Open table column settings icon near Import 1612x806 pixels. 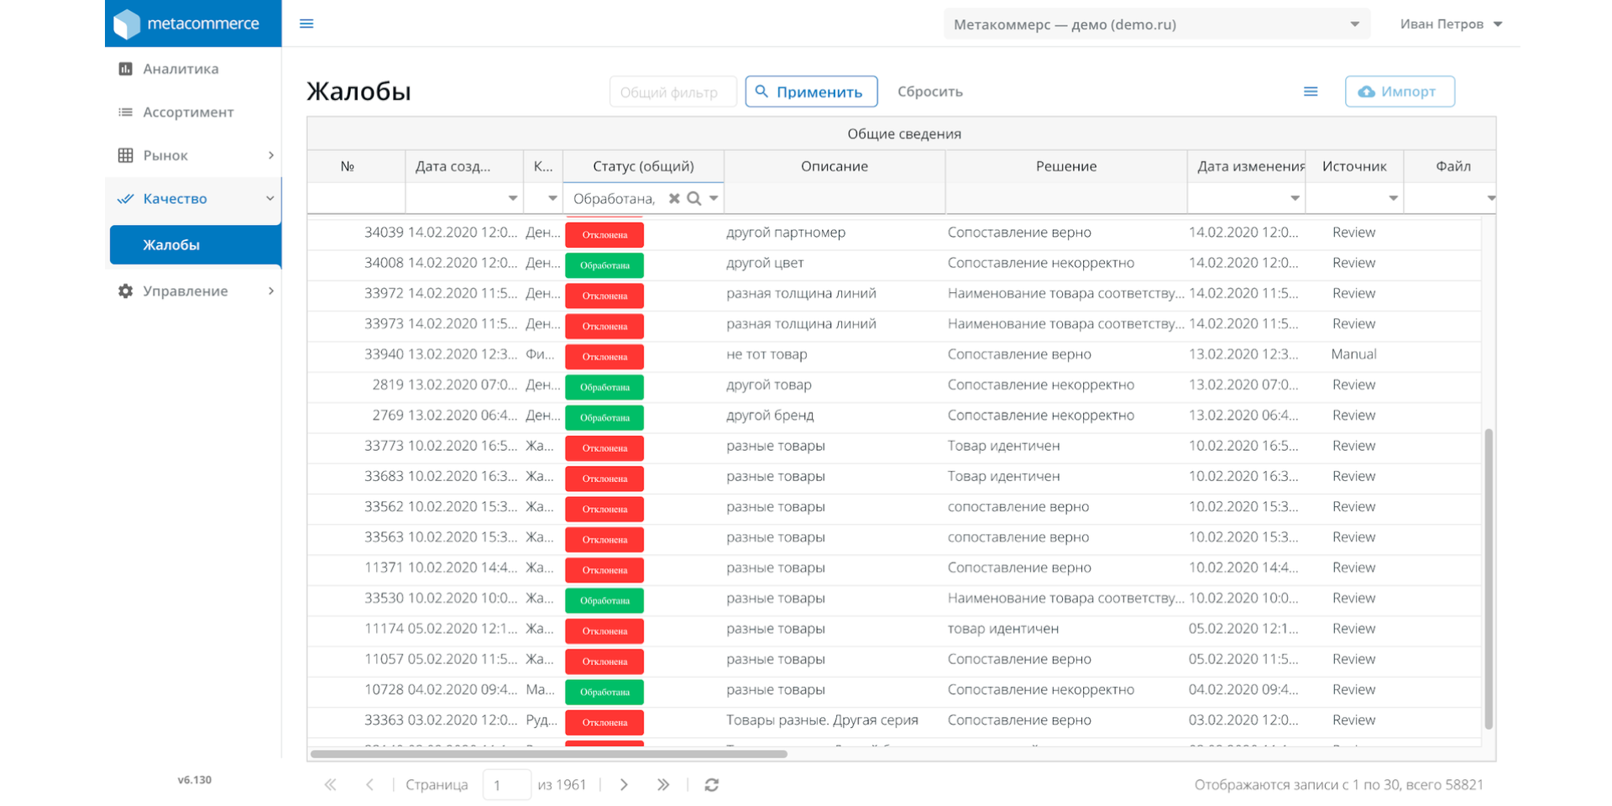click(x=1311, y=92)
